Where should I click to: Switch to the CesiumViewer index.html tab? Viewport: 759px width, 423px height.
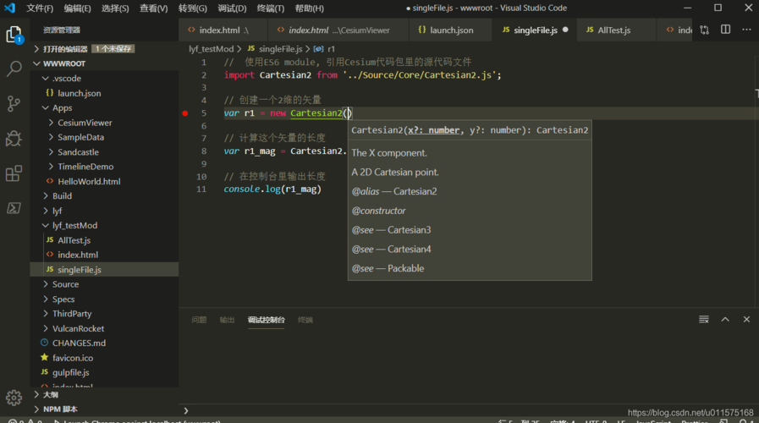(338, 30)
